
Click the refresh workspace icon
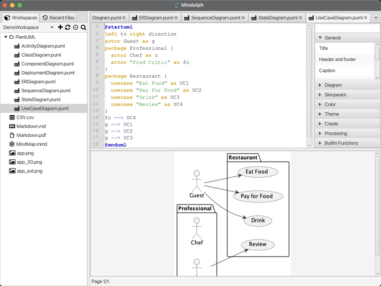pyautogui.click(x=68, y=27)
